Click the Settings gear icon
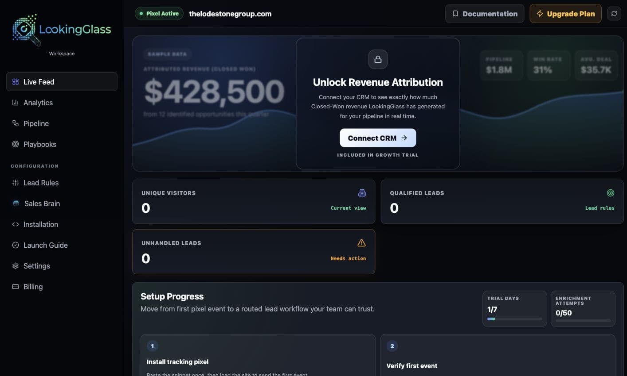 coord(16,266)
